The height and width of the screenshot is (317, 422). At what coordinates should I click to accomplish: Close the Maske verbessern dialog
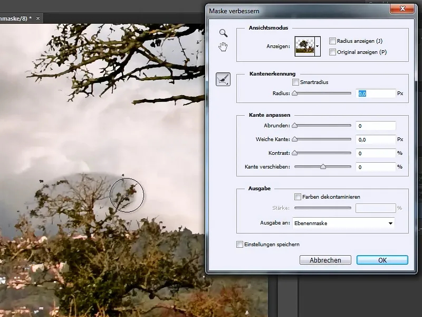point(402,8)
